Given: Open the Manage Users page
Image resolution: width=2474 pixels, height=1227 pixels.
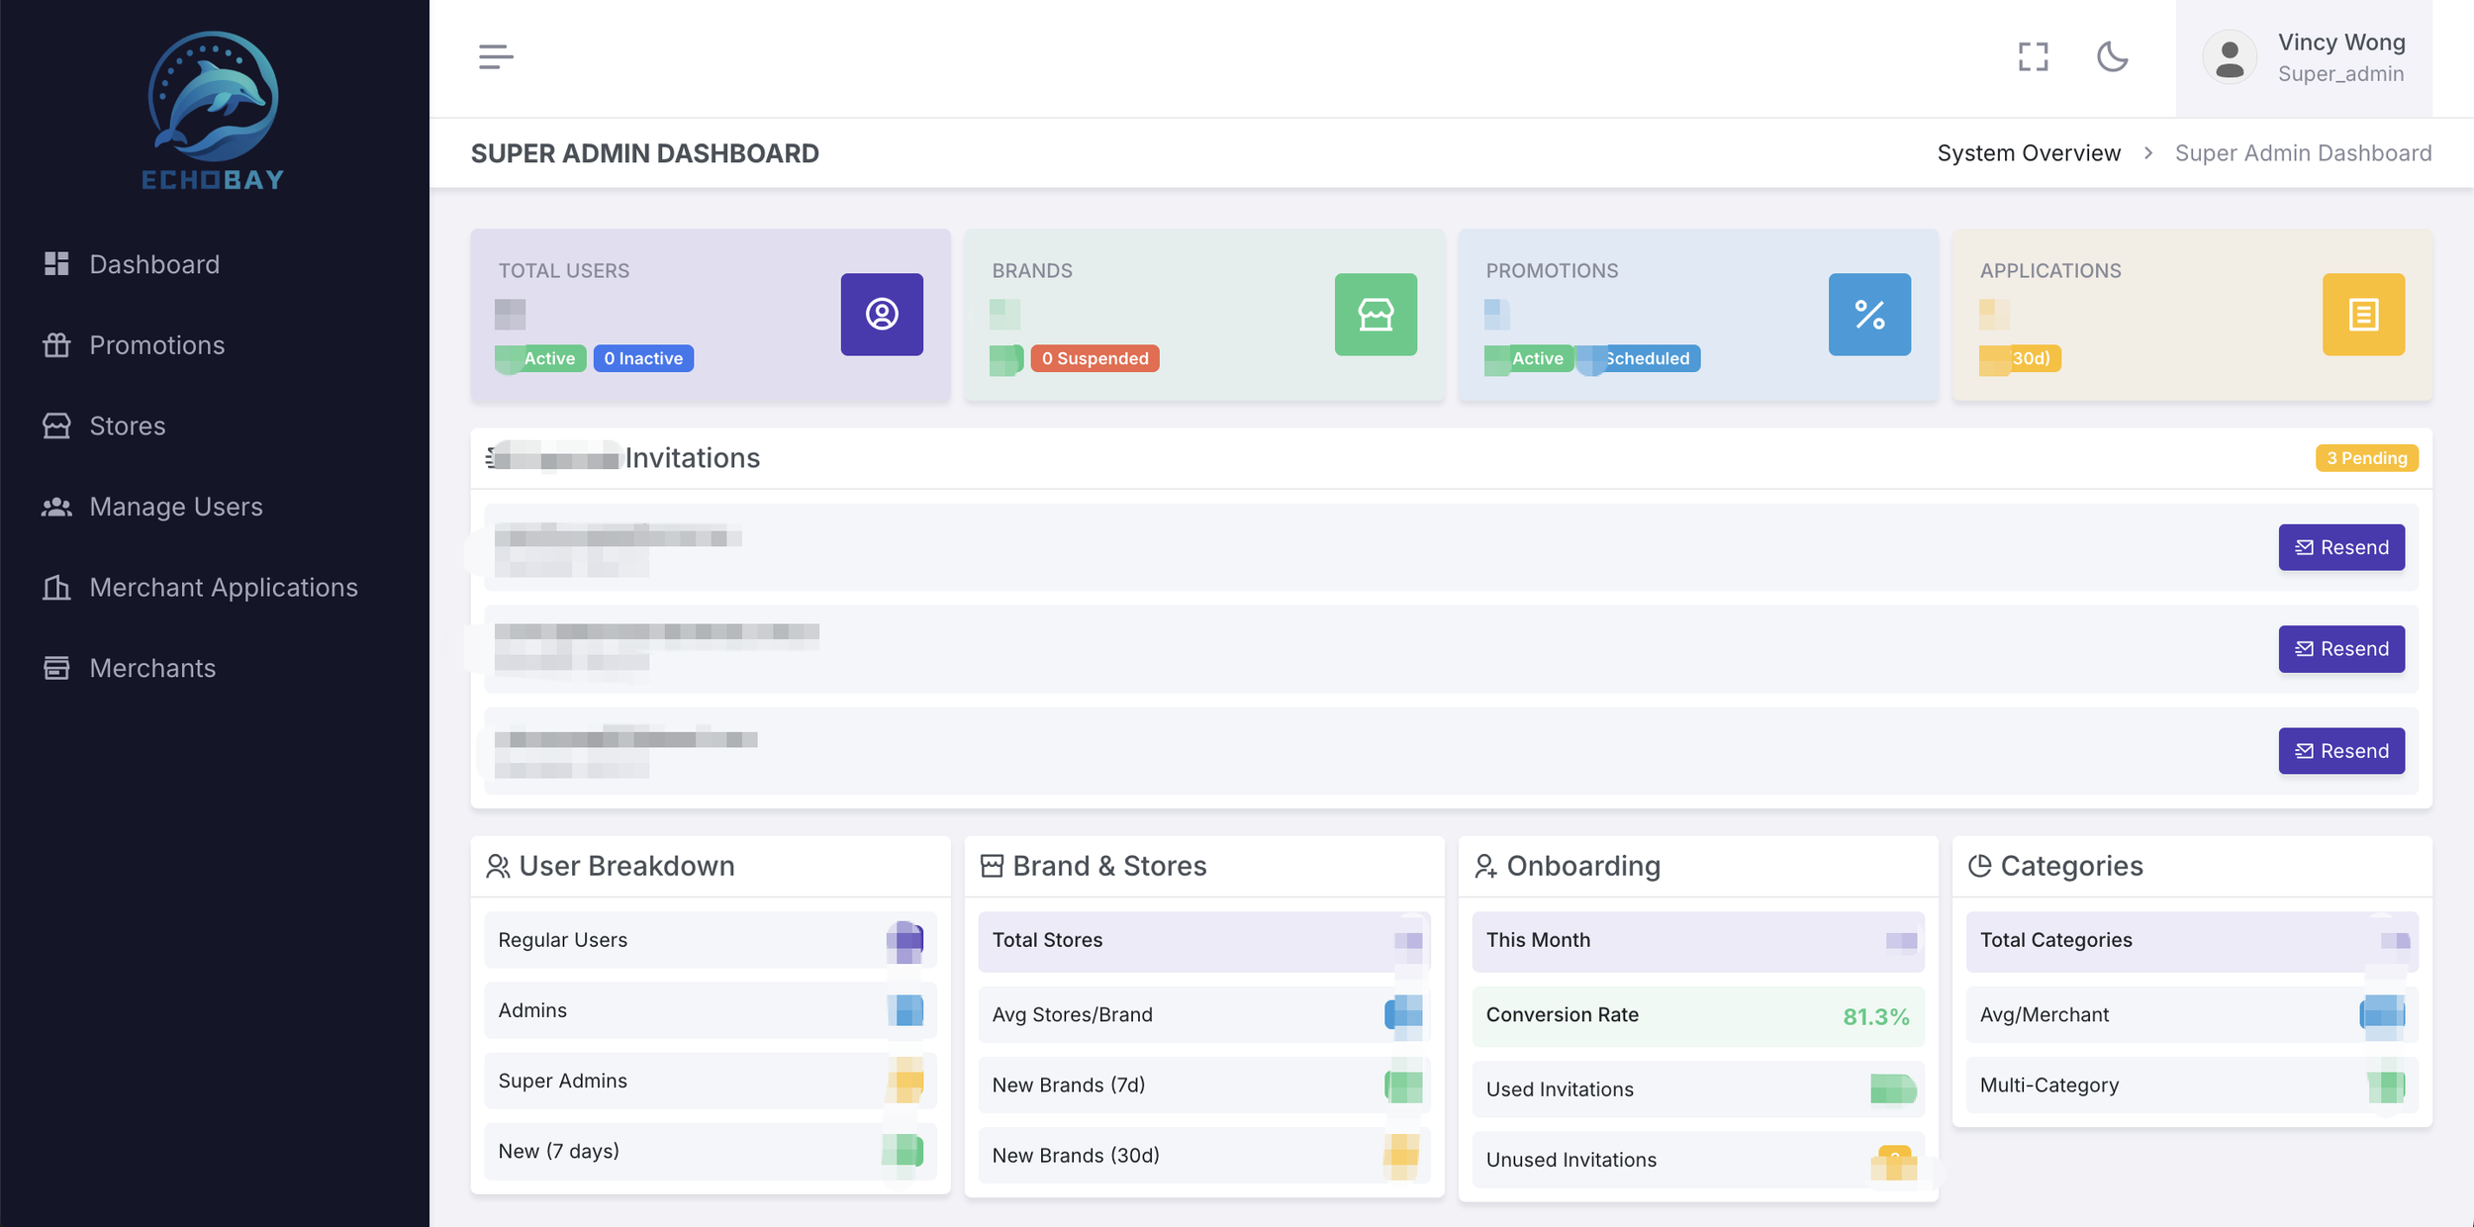Looking at the screenshot, I should click(175, 507).
